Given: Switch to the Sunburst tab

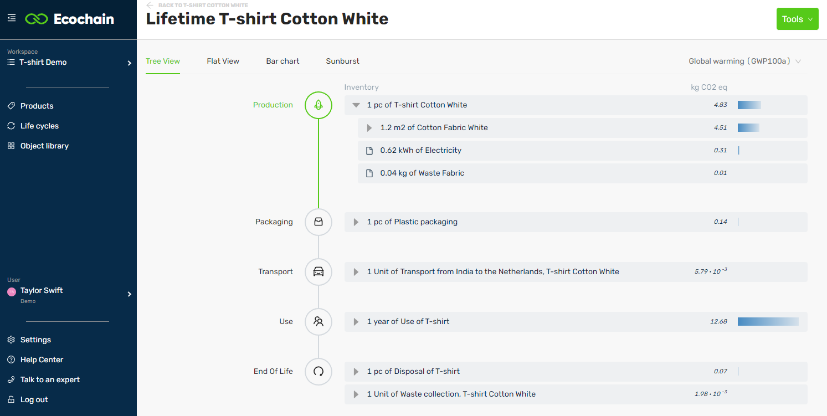Looking at the screenshot, I should (x=342, y=61).
